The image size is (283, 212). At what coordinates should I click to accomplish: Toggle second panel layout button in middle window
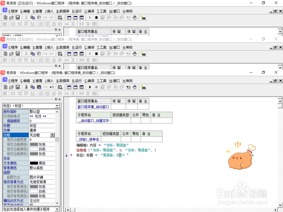pyautogui.click(x=75, y=54)
